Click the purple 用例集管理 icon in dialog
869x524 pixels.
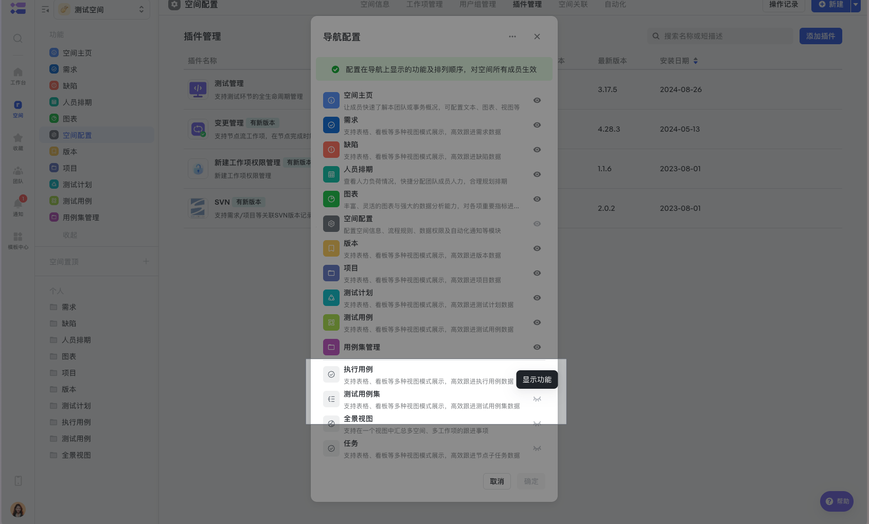coord(331,347)
